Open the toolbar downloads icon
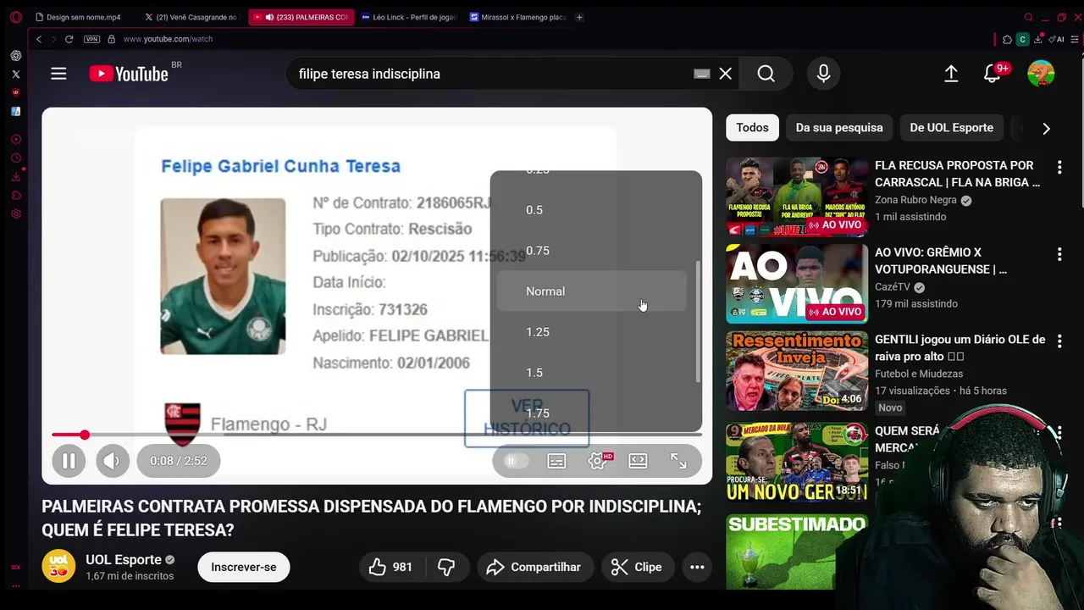The image size is (1084, 610). (1038, 39)
